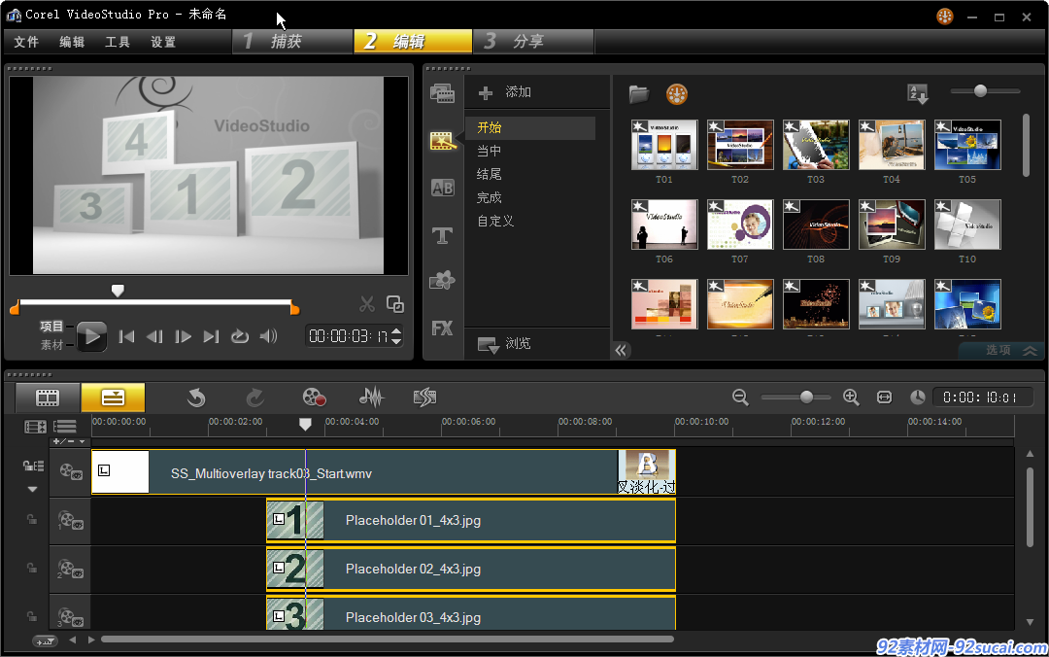Screen dimensions: 1049x657
Task: Adjust the timeline zoom slider
Action: click(807, 398)
